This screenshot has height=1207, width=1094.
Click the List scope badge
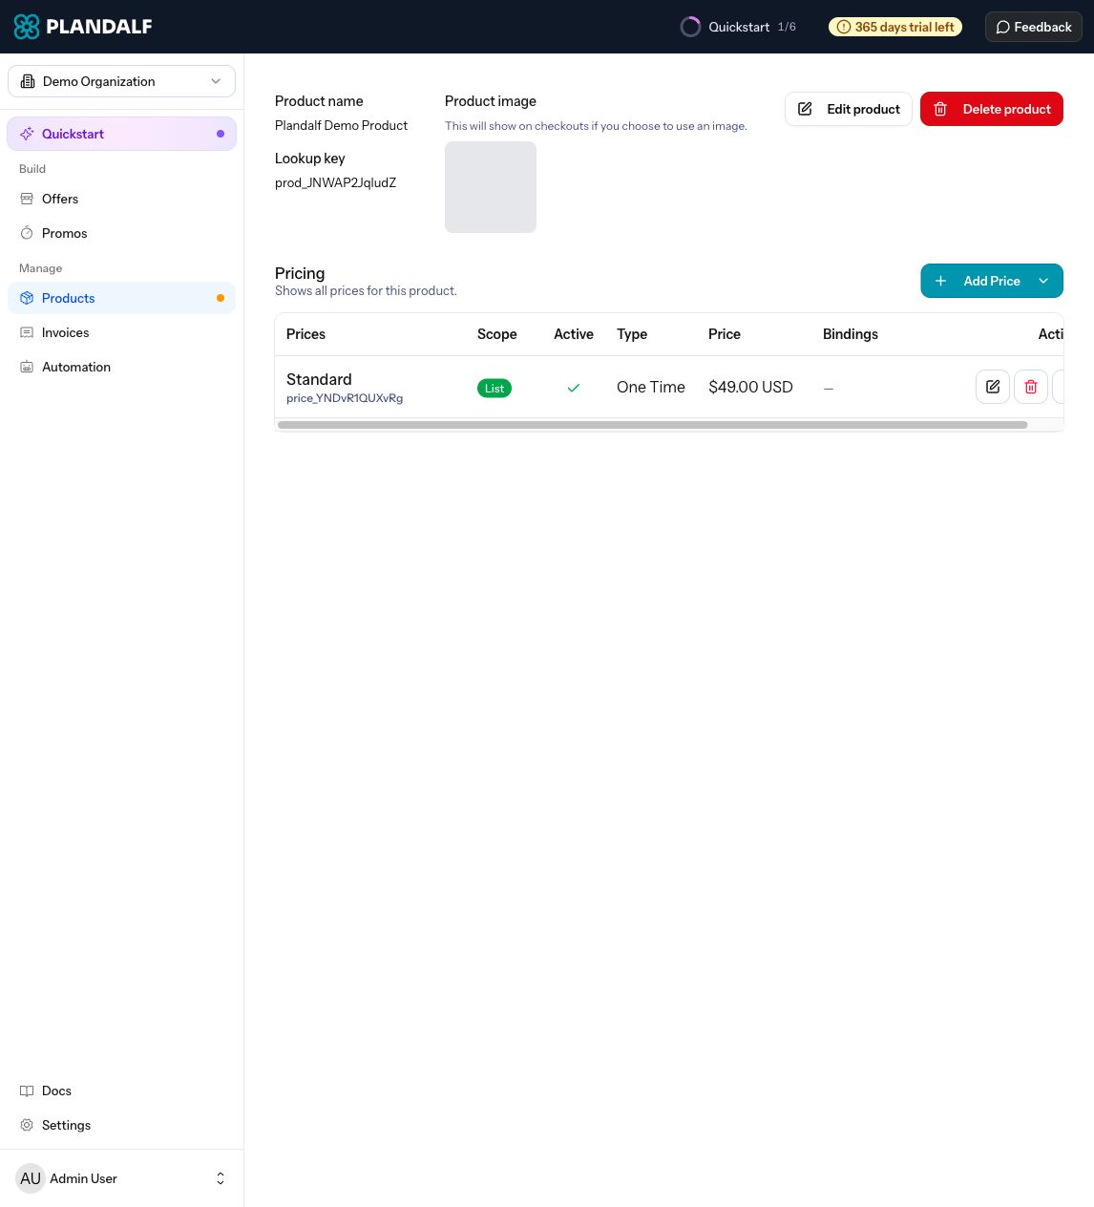point(494,389)
